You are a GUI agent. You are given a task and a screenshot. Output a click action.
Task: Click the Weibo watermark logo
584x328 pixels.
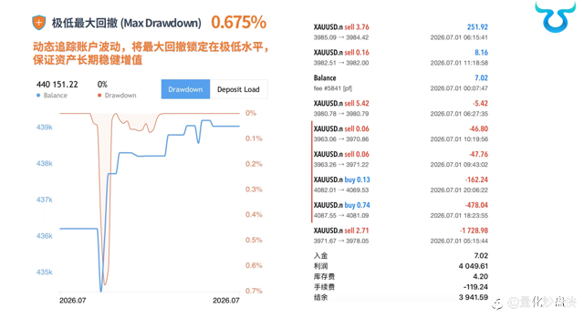(x=497, y=303)
